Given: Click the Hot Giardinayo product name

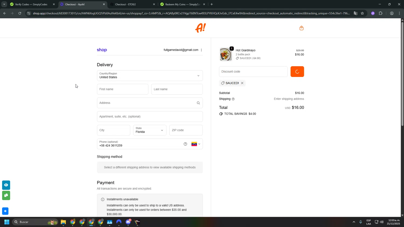Looking at the screenshot, I should point(245,50).
